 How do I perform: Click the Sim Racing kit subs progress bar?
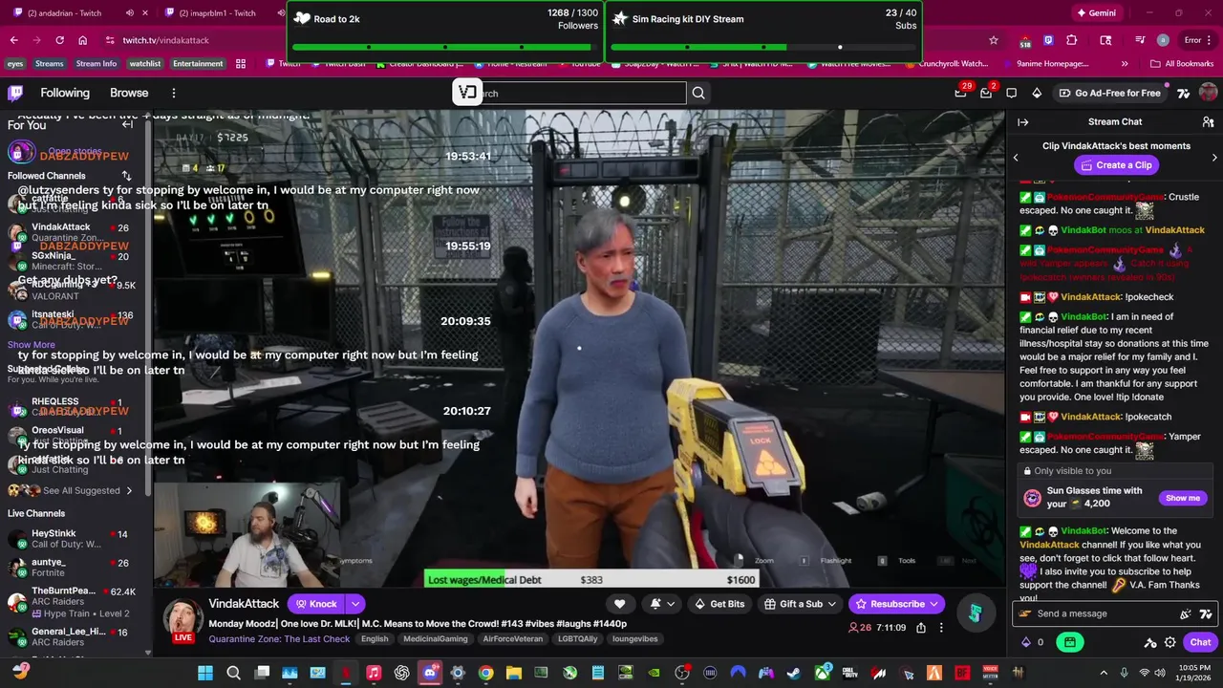pos(763,47)
